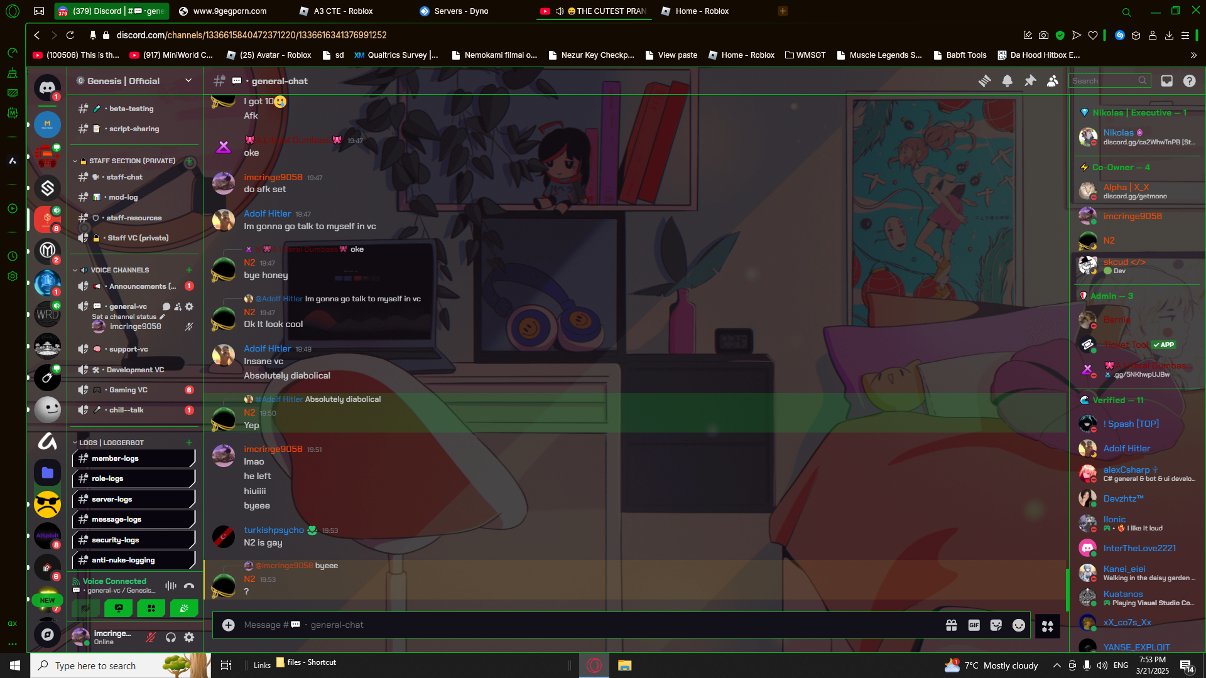Open the GIF picker
The height and width of the screenshot is (678, 1206).
pyautogui.click(x=974, y=625)
